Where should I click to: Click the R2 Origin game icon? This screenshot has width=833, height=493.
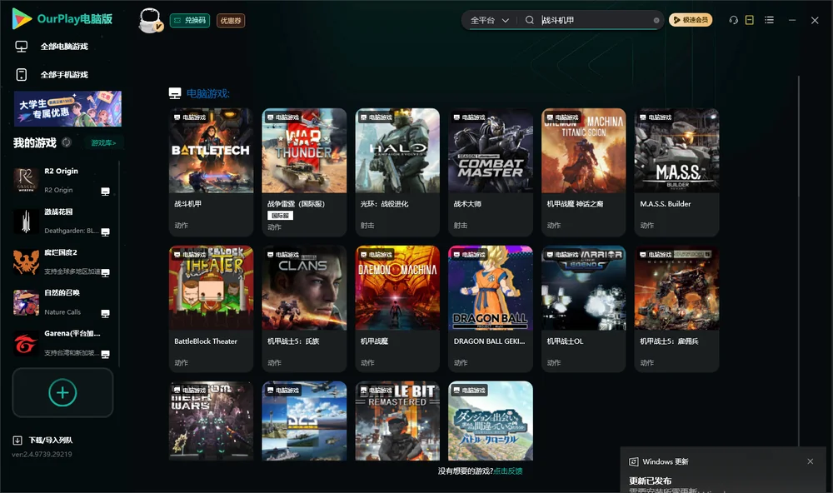(x=26, y=180)
